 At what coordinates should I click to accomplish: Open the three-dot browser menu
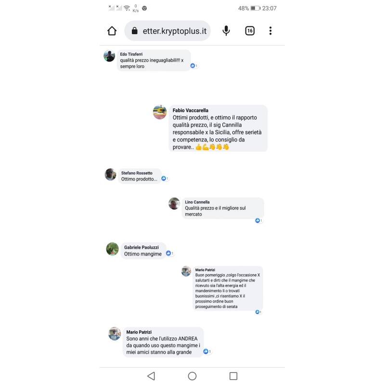[270, 31]
